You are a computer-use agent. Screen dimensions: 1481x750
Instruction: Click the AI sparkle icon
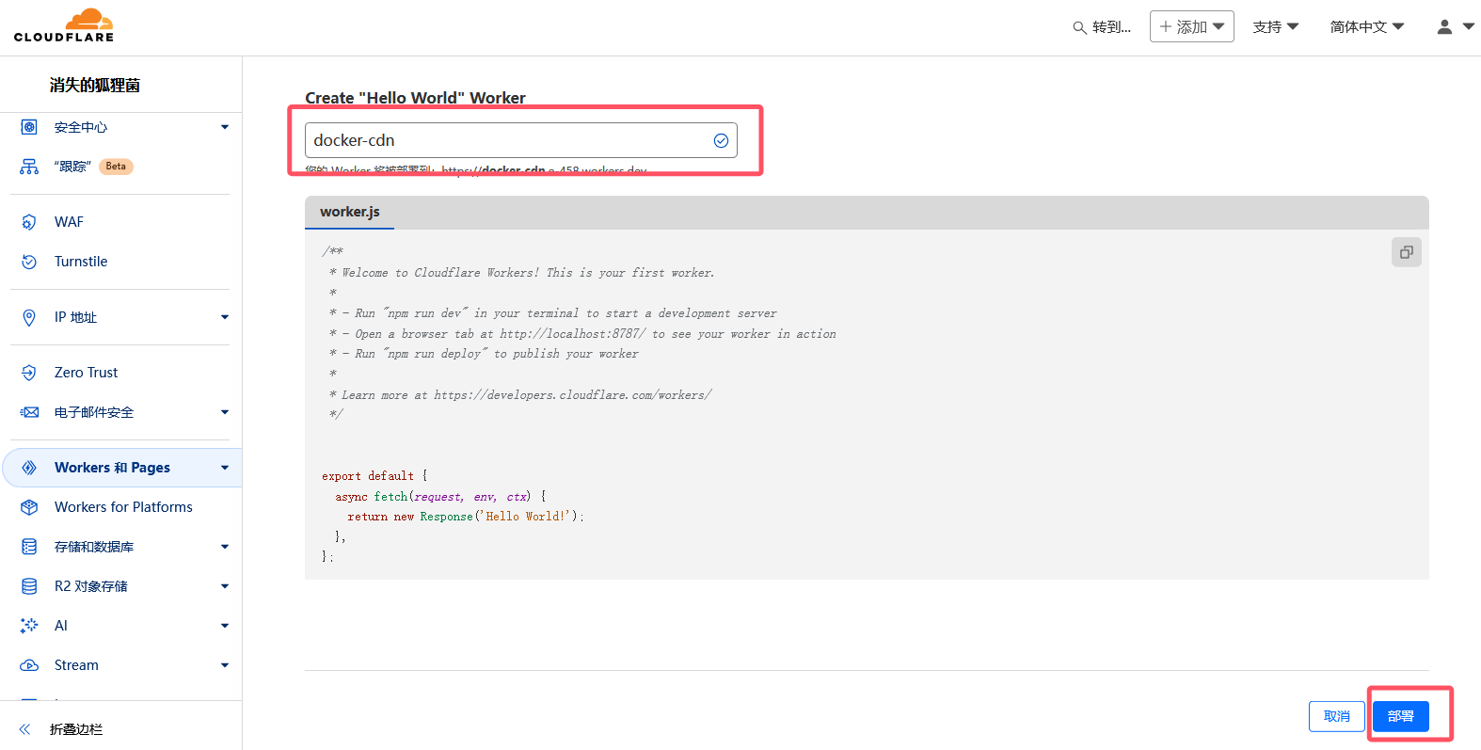[x=29, y=626]
